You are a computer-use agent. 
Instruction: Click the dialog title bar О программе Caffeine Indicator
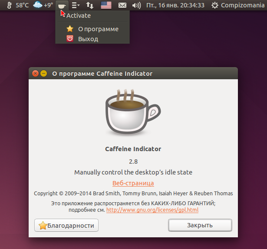coord(133,73)
